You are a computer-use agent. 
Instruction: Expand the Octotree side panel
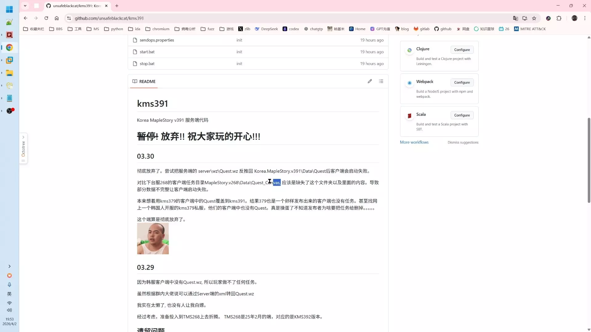[x=23, y=148]
